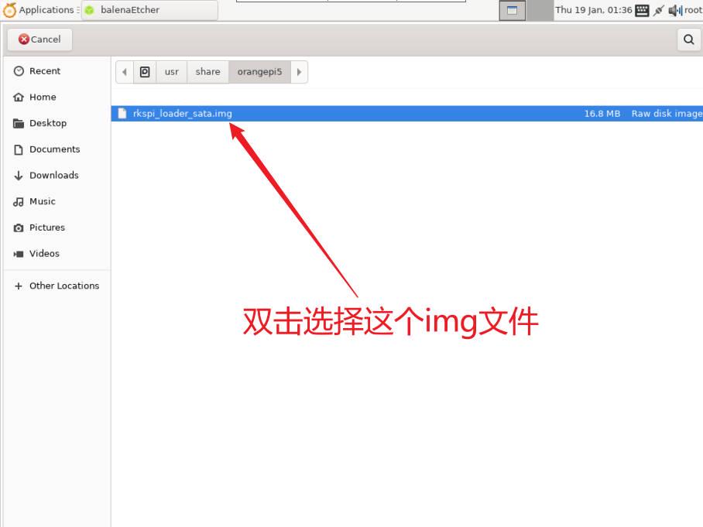Select the first workspace switcher box
Screen dimensions: 703x527
[x=512, y=10]
